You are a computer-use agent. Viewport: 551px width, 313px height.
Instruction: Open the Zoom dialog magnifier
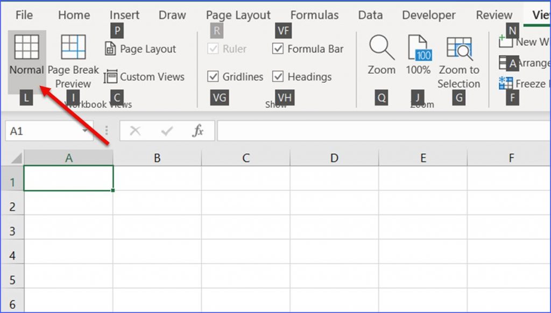coord(382,55)
